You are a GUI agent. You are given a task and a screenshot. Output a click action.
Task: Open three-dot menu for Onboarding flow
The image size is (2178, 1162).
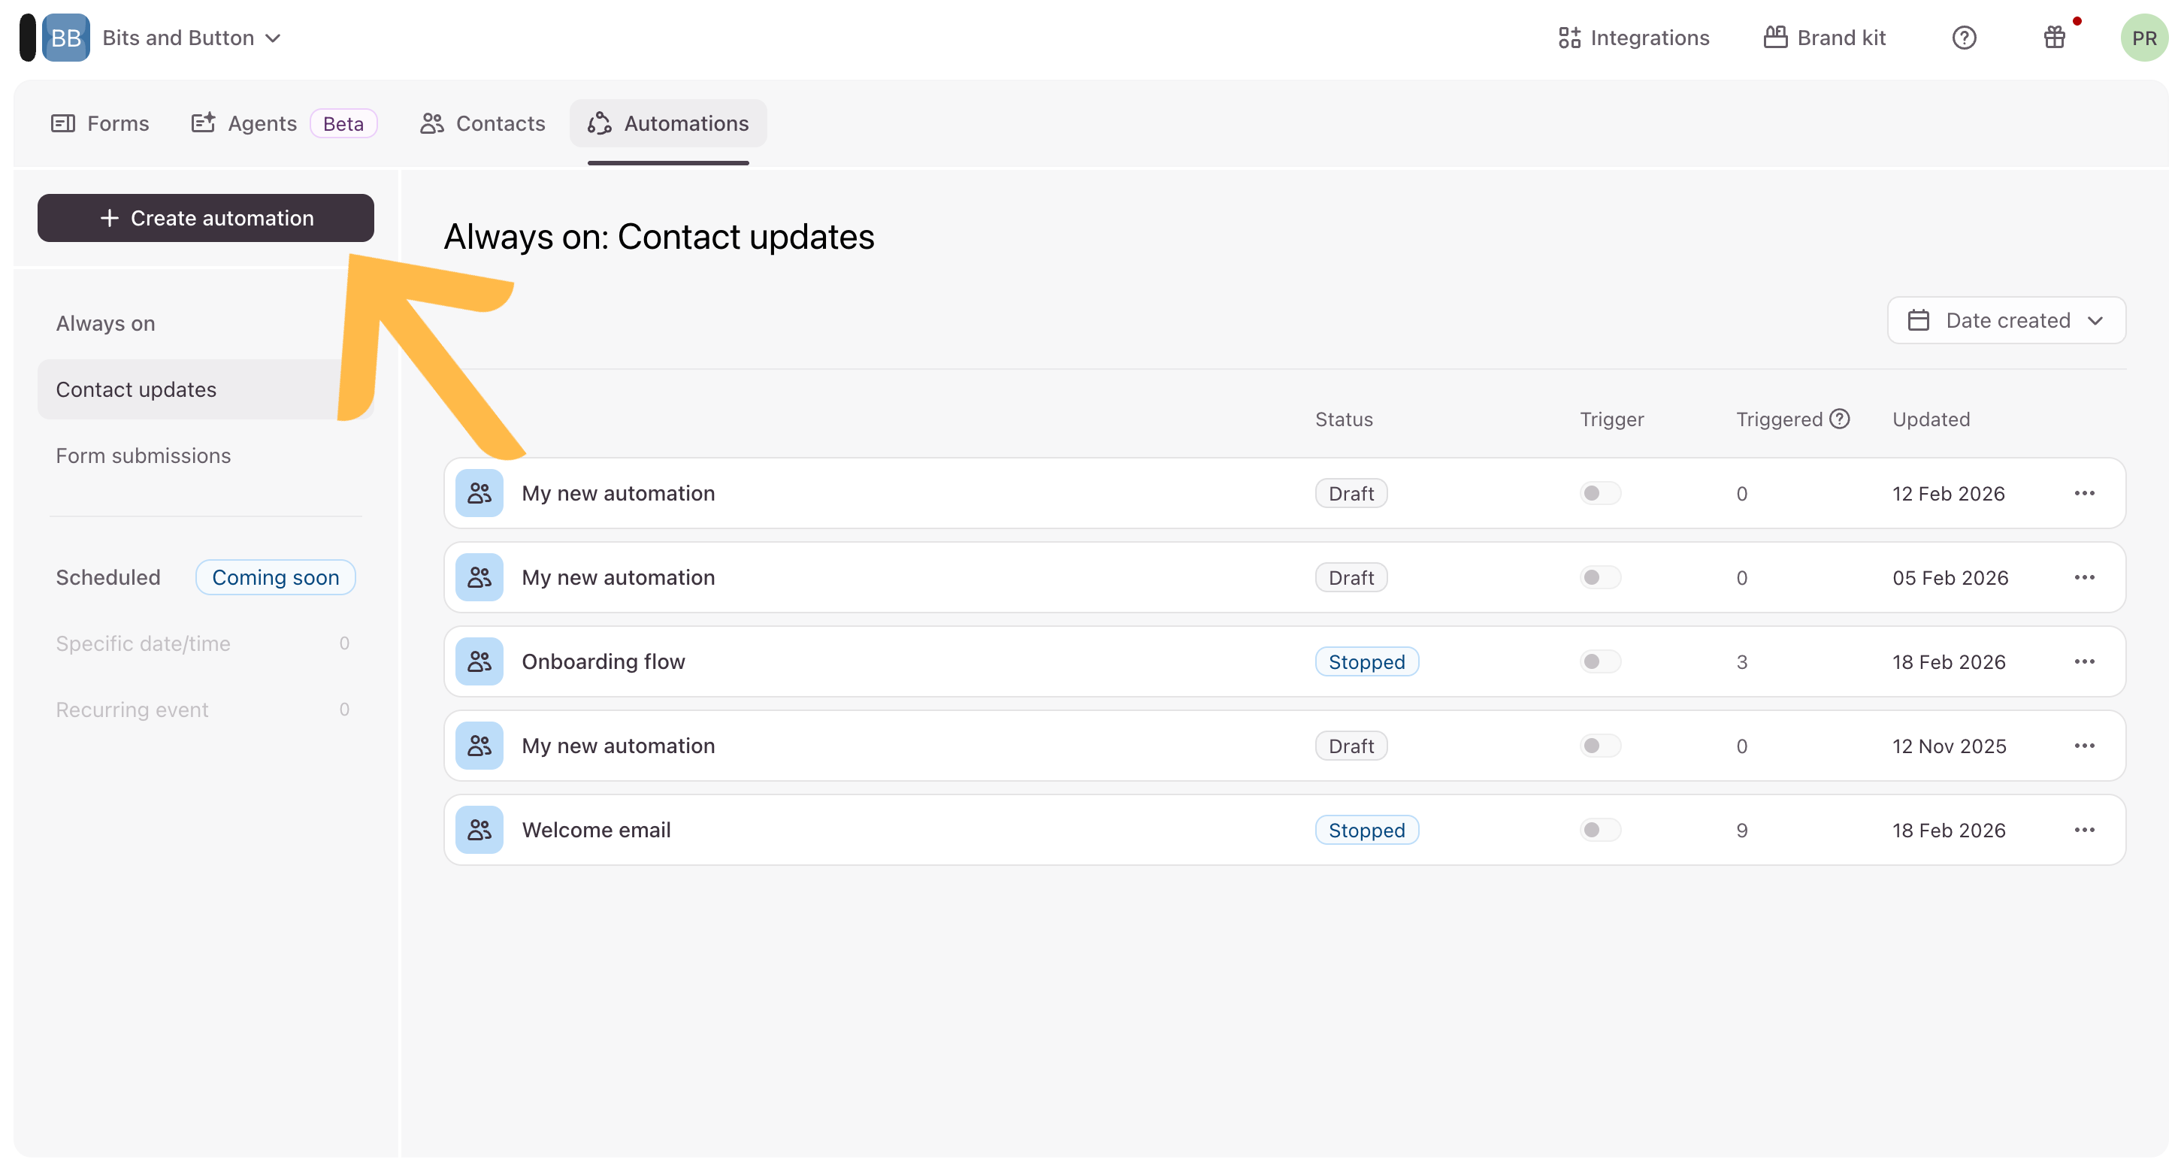2083,661
